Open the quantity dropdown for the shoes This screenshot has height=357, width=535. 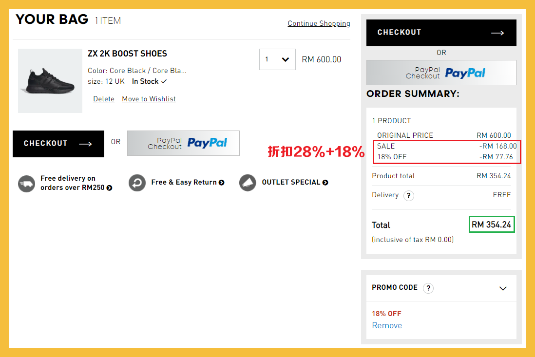coord(277,59)
